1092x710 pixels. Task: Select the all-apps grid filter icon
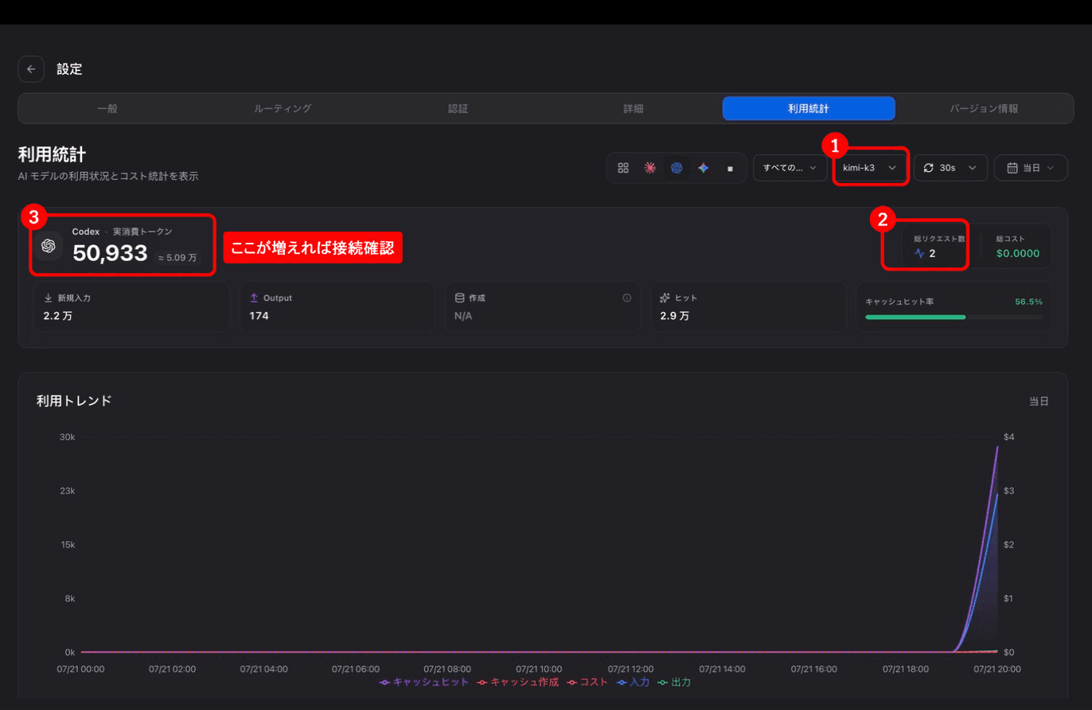623,168
